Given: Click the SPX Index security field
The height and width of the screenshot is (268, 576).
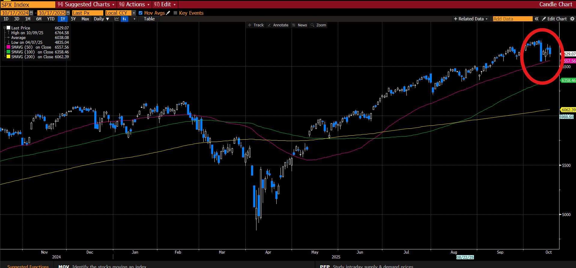Looking at the screenshot, I should (28, 5).
